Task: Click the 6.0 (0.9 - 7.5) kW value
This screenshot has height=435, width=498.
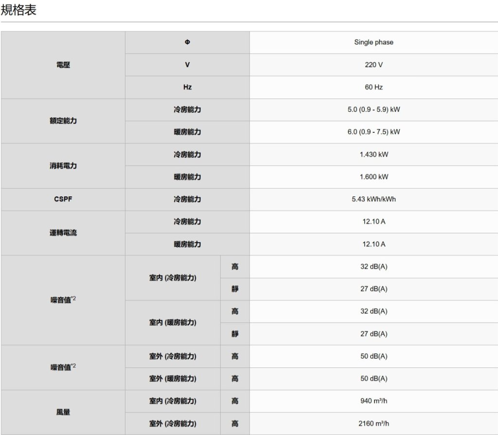Action: 373,132
